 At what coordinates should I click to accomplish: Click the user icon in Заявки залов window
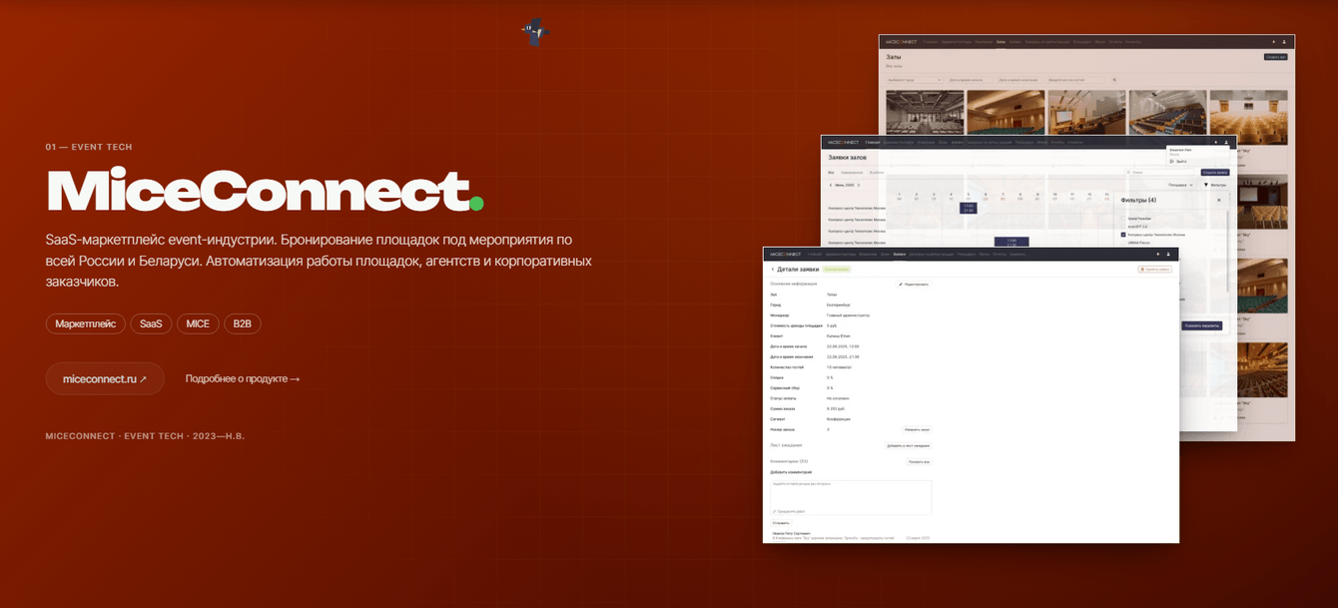(1226, 142)
